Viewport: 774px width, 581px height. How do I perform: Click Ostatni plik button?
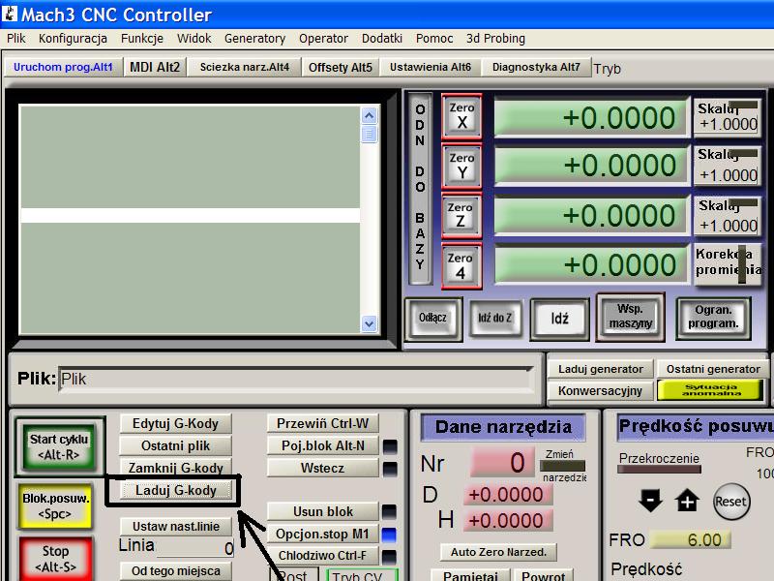(175, 445)
